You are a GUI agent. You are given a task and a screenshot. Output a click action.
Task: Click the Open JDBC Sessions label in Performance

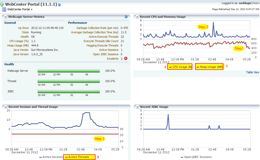(x=106, y=54)
